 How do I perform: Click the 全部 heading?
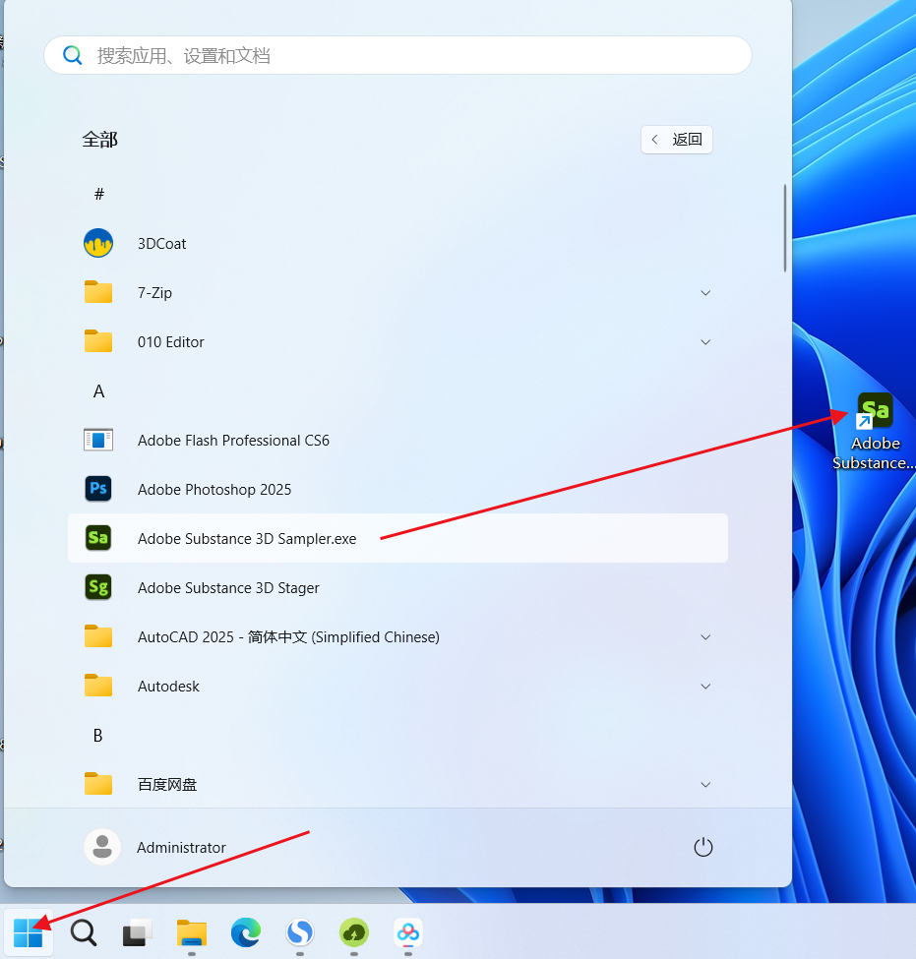click(99, 140)
